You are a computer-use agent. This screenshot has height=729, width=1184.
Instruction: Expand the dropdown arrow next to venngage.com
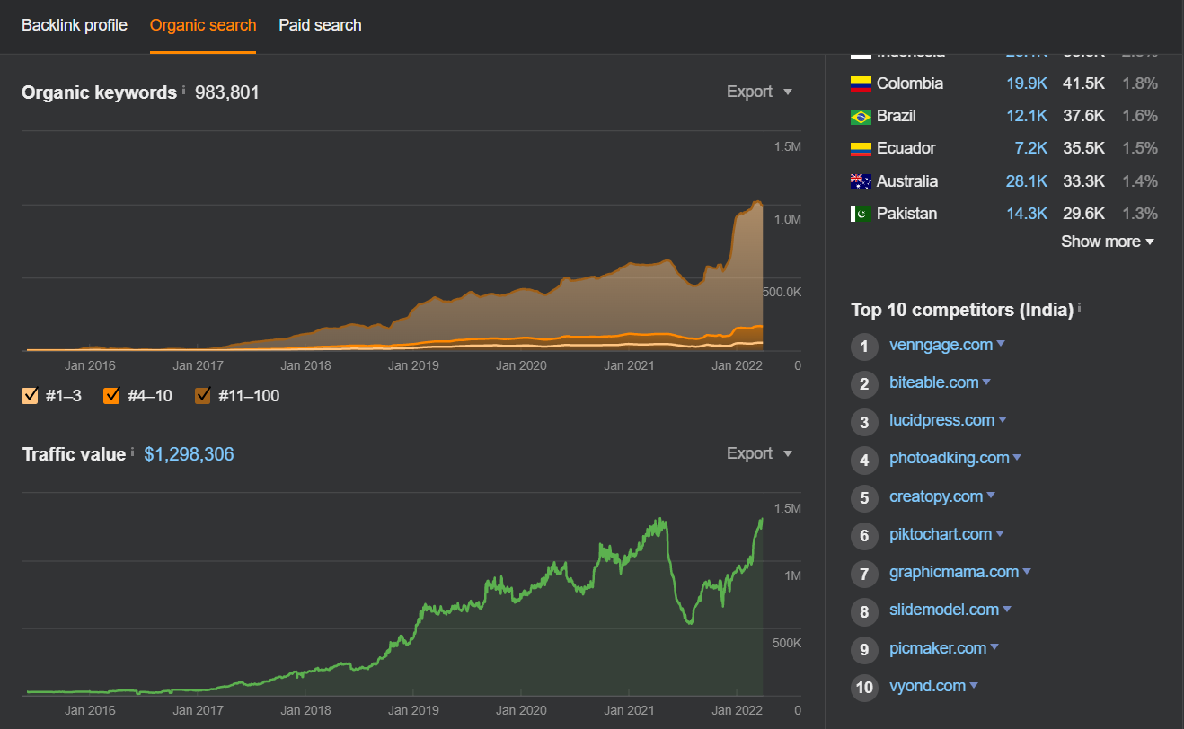pos(1001,345)
